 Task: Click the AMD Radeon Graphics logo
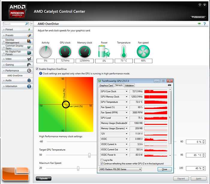click(x=17, y=11)
